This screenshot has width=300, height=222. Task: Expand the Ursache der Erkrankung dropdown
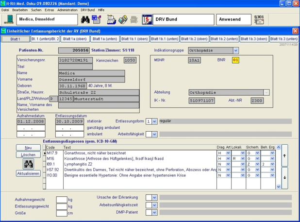click(155, 198)
